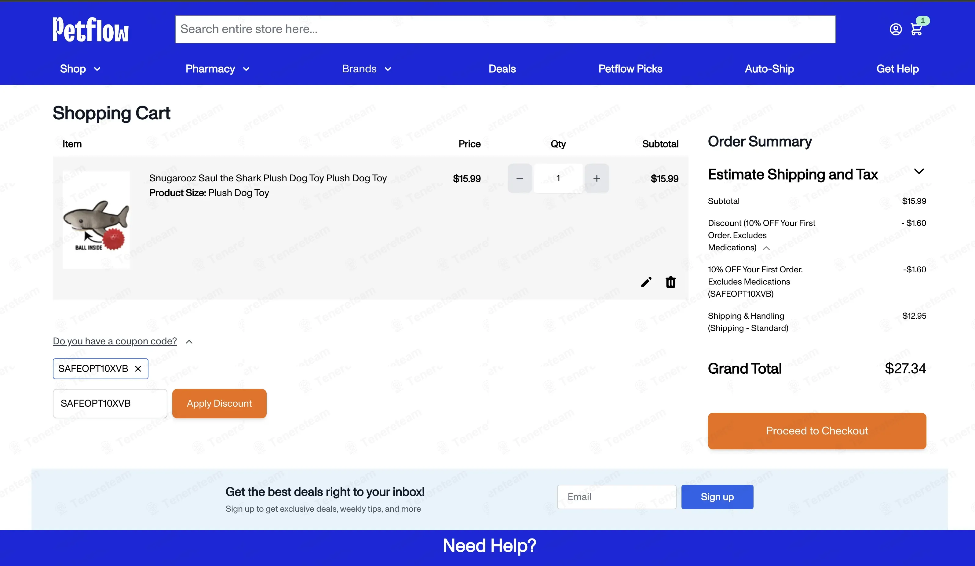Focus the newsletter Email field
This screenshot has width=975, height=566.
point(616,497)
